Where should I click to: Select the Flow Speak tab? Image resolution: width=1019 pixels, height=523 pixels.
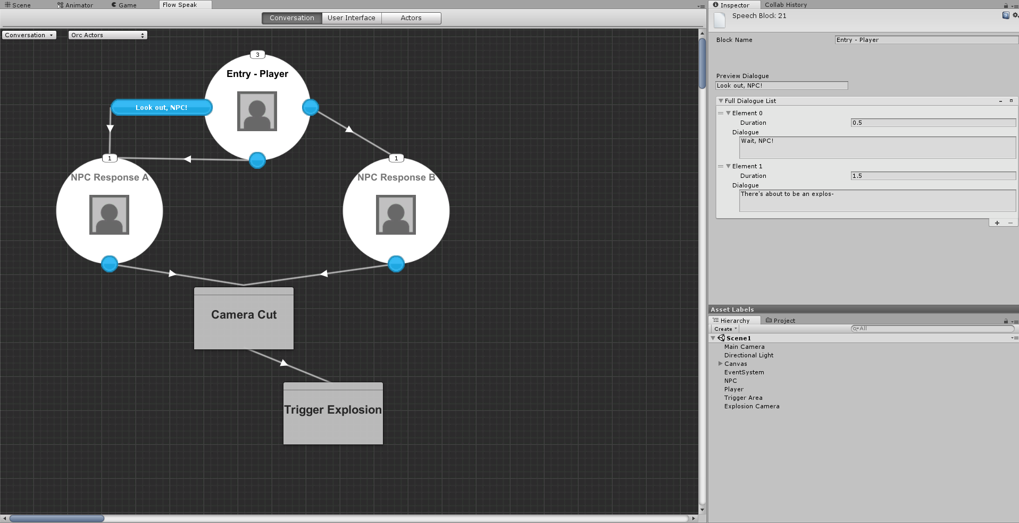coord(185,5)
